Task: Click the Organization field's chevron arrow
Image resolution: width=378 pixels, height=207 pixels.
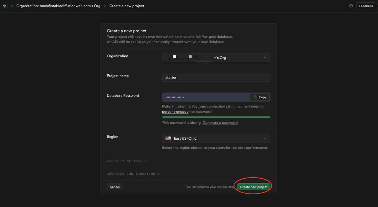Action: [265, 58]
